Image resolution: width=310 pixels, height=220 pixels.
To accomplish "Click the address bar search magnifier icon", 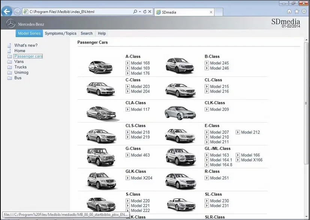I will 135,12.
